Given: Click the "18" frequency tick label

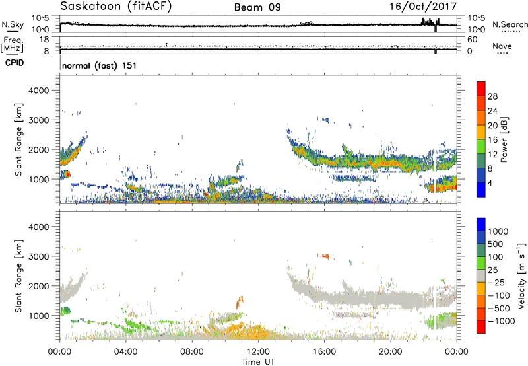Looking at the screenshot, I should coord(44,40).
